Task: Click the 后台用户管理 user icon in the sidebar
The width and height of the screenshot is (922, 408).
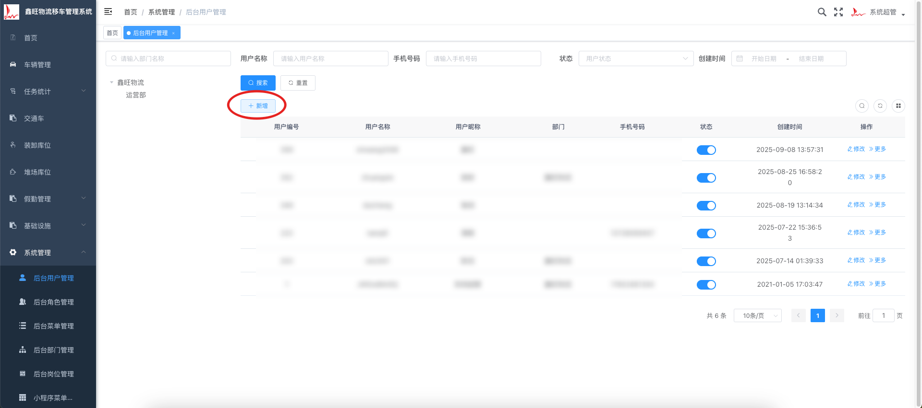Action: click(23, 278)
